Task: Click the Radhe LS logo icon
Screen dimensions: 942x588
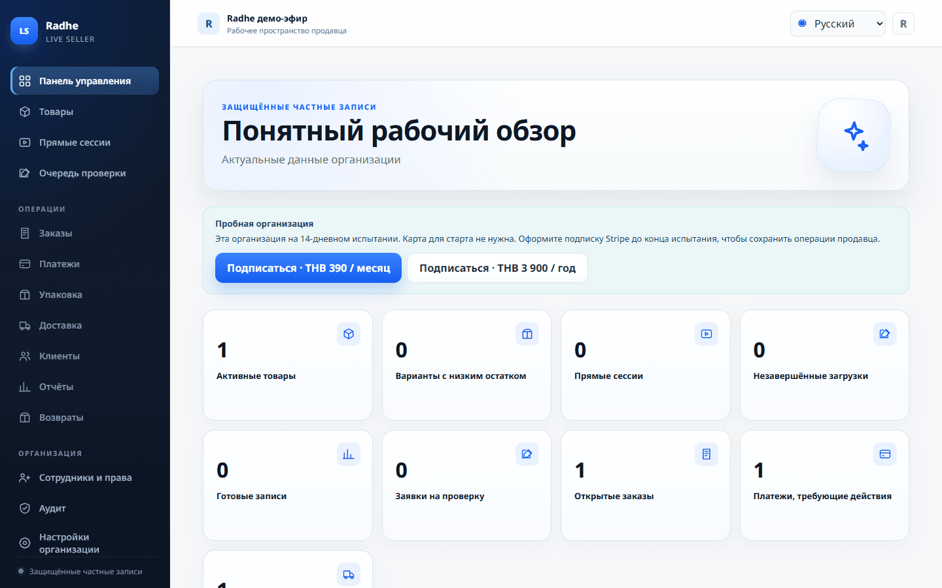Action: pyautogui.click(x=24, y=31)
